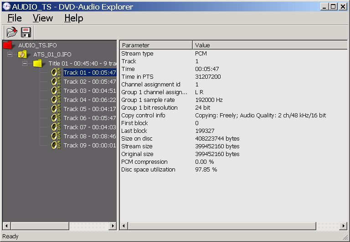Click the Value column header
The height and width of the screenshot is (242, 350).
[269, 45]
